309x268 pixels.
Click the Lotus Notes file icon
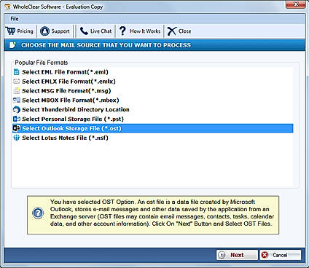click(16, 138)
